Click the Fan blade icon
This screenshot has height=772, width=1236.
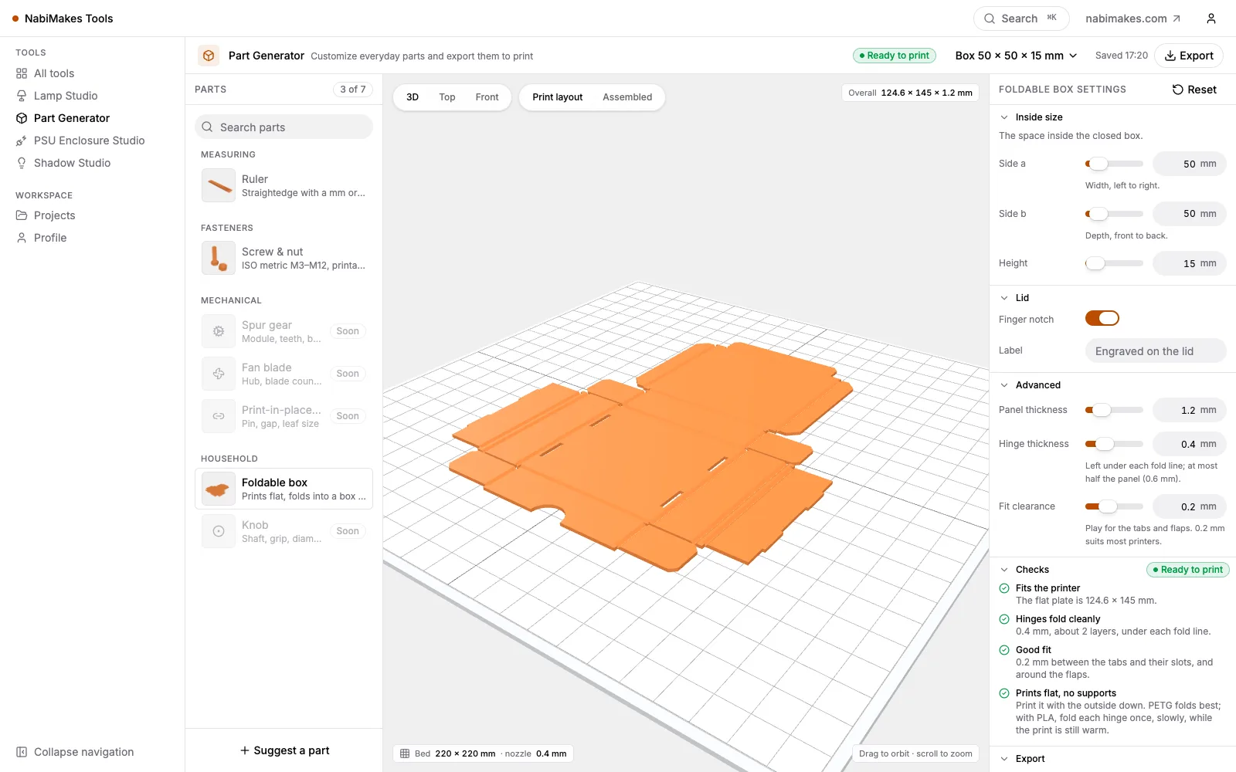(219, 374)
